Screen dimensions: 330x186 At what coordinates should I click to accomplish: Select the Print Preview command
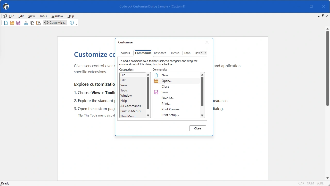click(177, 109)
